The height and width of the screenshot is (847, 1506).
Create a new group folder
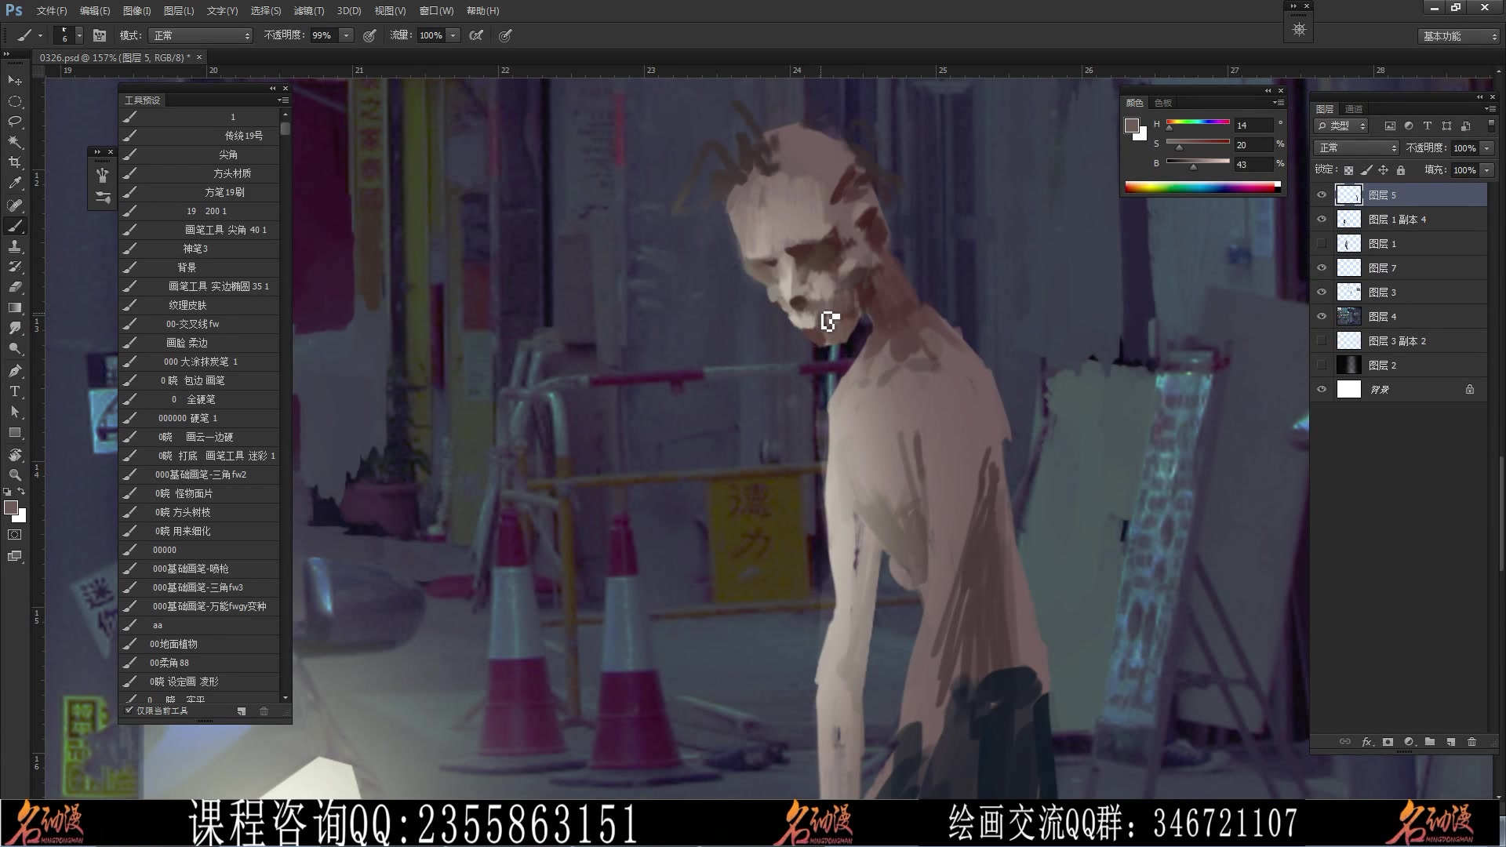click(1430, 742)
